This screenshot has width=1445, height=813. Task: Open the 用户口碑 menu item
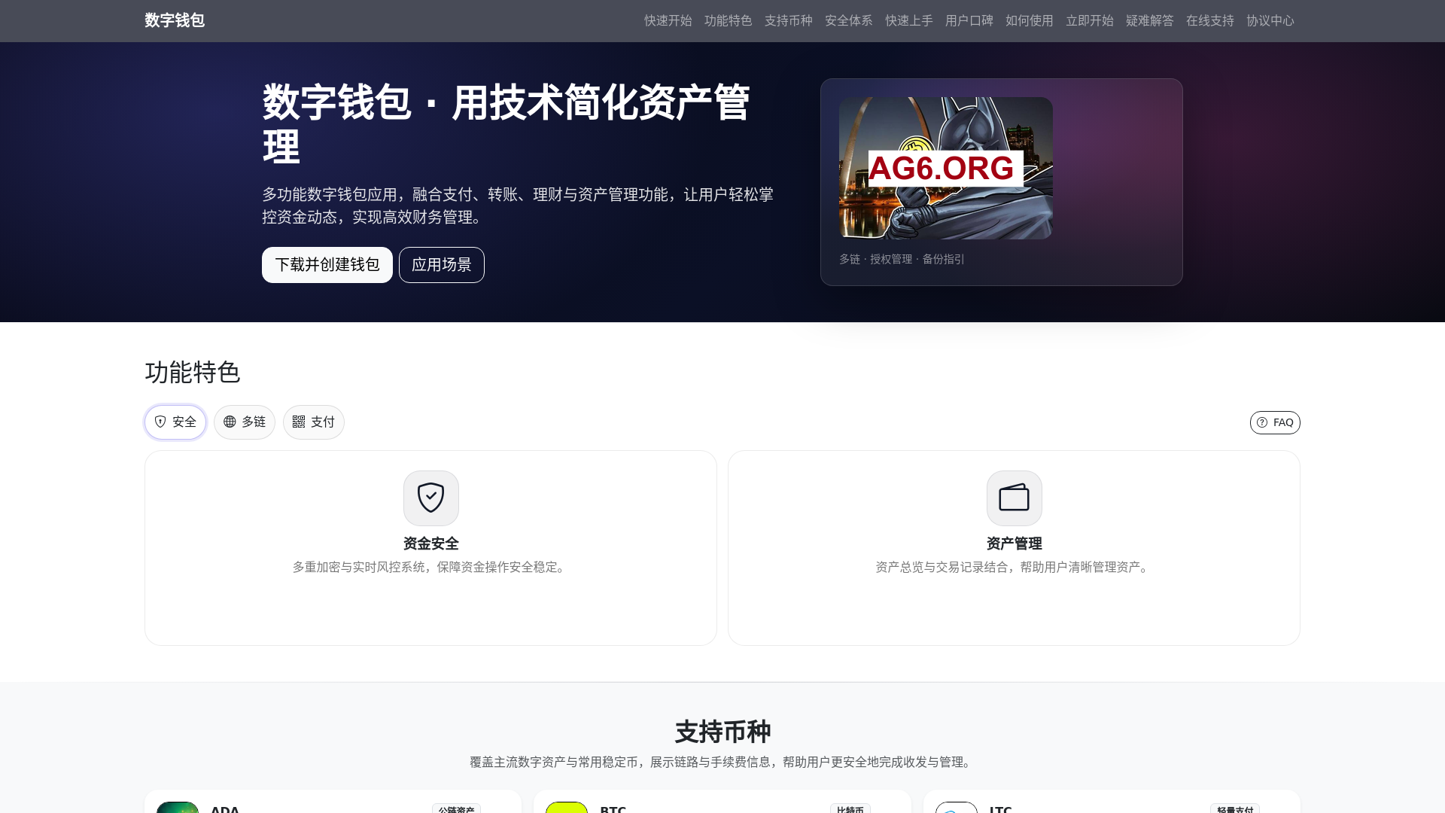pos(969,20)
